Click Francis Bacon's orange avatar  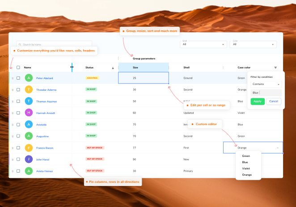(29, 148)
